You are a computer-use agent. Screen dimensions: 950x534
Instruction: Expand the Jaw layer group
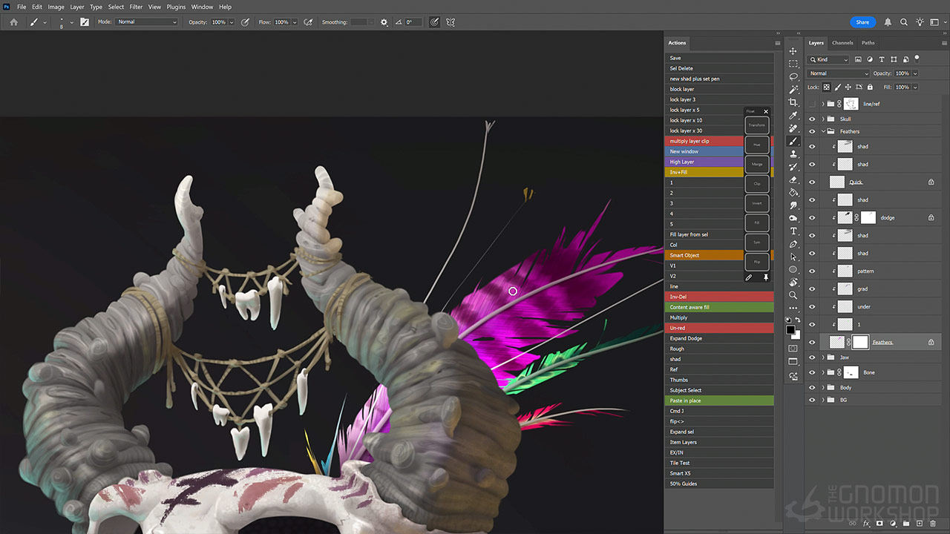point(822,357)
